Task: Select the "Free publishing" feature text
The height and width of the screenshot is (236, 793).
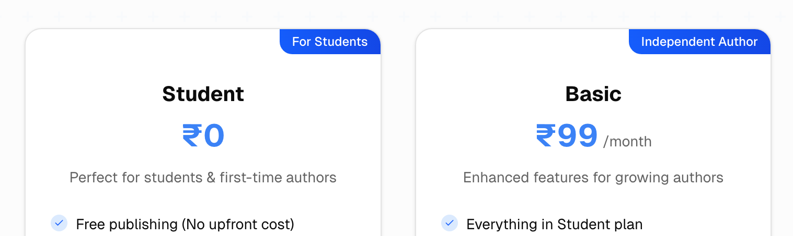Action: tap(127, 225)
